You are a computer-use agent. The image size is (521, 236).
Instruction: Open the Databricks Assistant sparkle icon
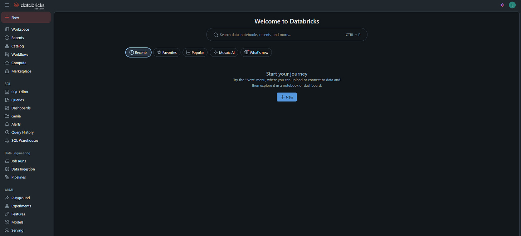pos(502,5)
